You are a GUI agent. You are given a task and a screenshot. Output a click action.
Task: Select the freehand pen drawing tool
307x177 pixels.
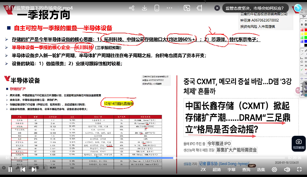tap(302, 50)
